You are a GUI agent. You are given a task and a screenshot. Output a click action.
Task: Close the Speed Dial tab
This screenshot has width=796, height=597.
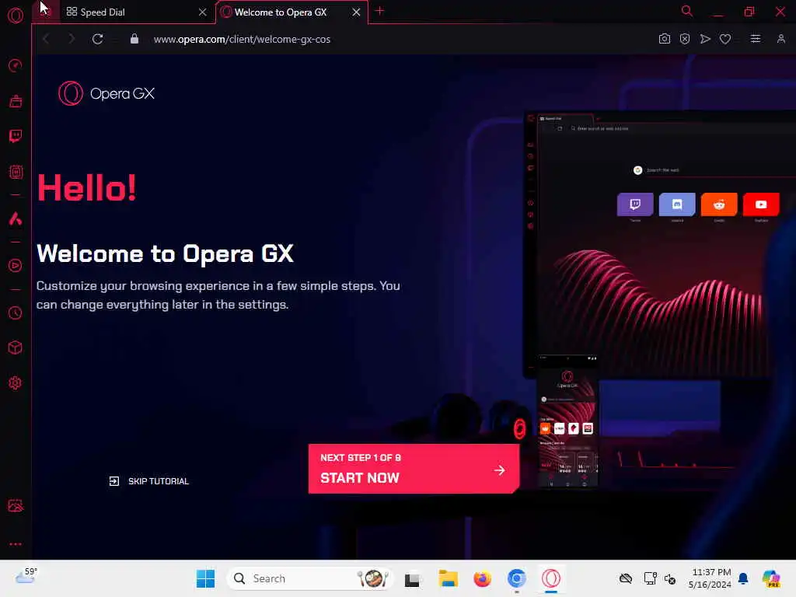tap(203, 12)
